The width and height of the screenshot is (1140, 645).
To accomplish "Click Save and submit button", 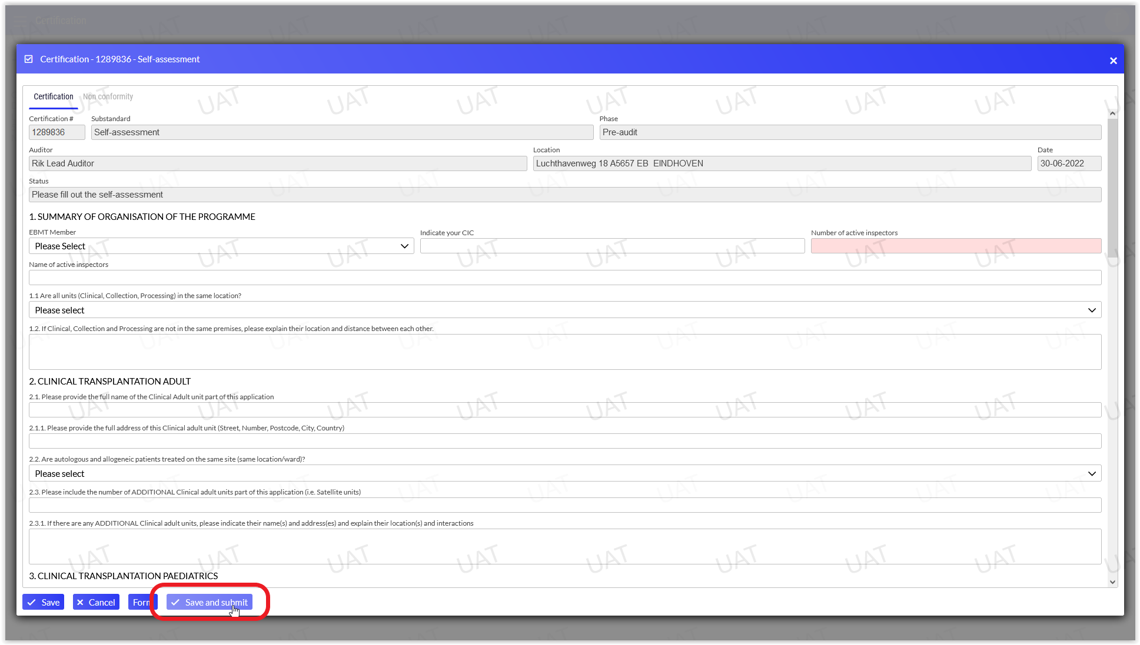I will [x=210, y=602].
